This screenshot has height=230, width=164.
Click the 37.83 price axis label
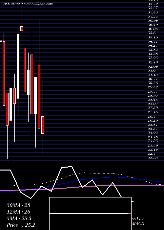[x=153, y=12]
